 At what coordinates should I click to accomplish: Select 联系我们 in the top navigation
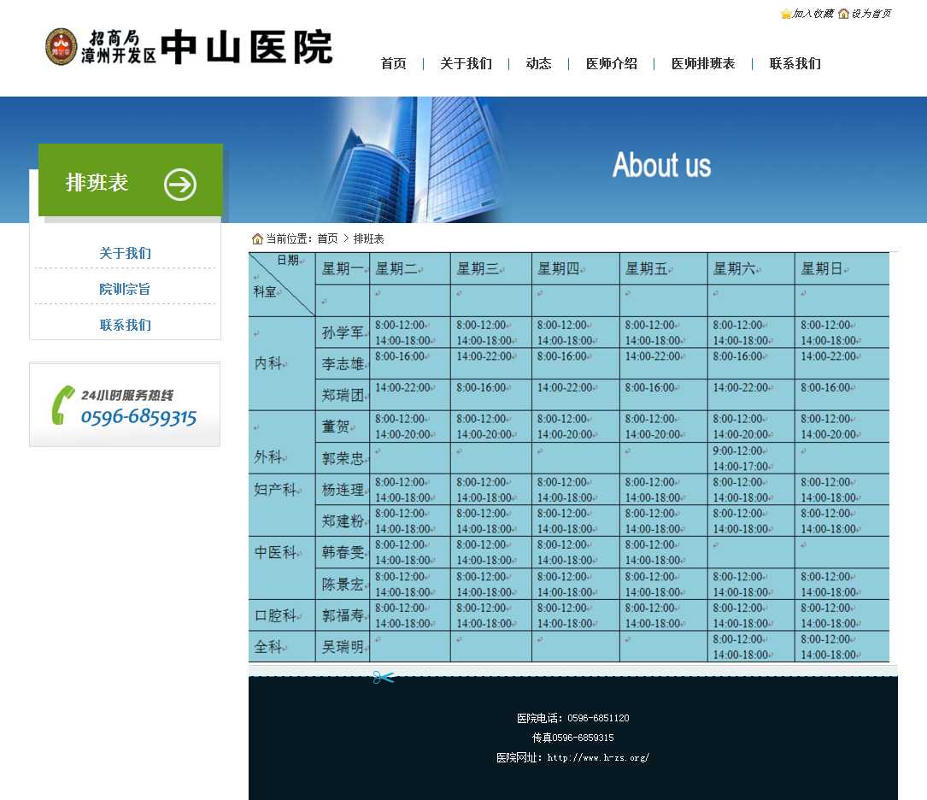795,64
